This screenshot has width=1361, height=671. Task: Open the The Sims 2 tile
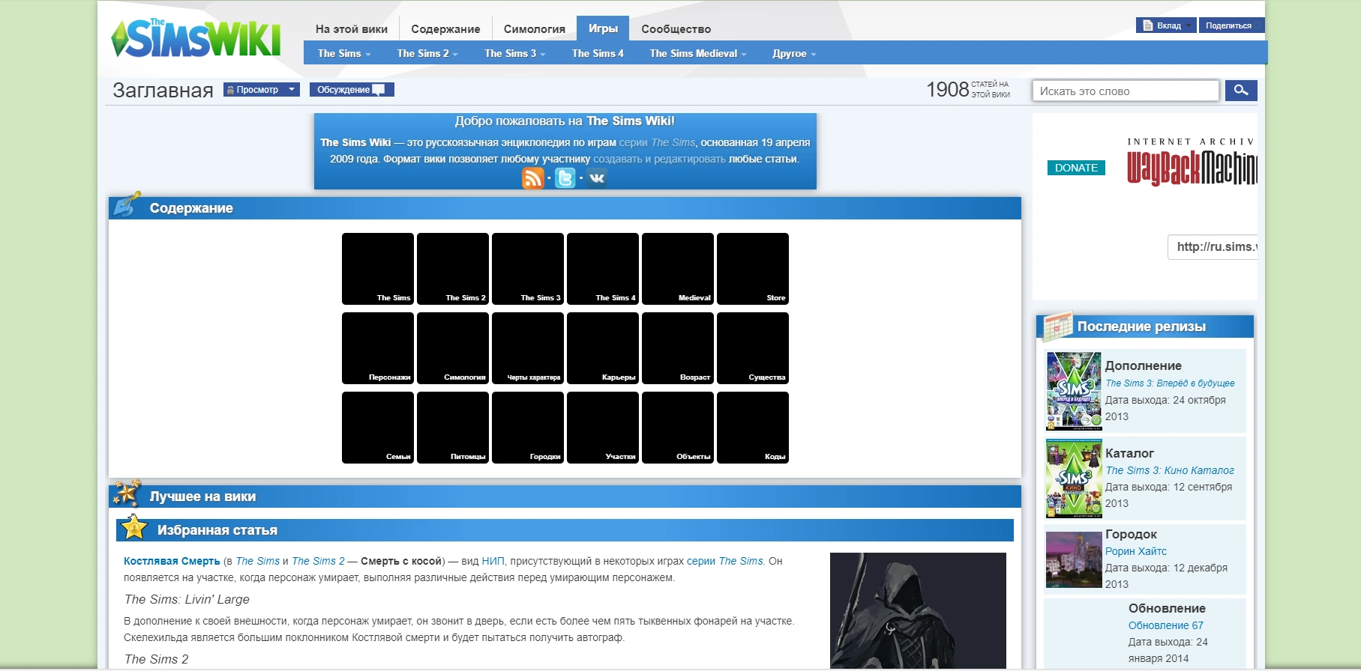point(453,269)
